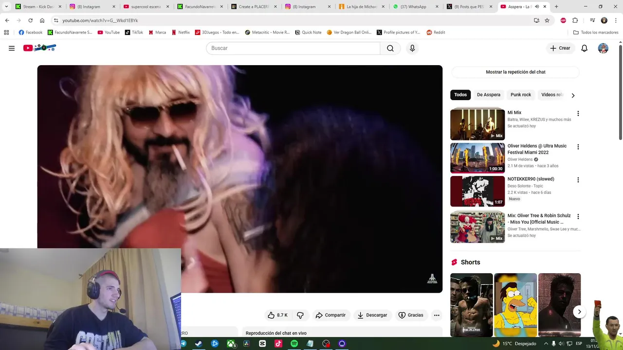Click the Oliver Heldens channel name

pos(520,159)
